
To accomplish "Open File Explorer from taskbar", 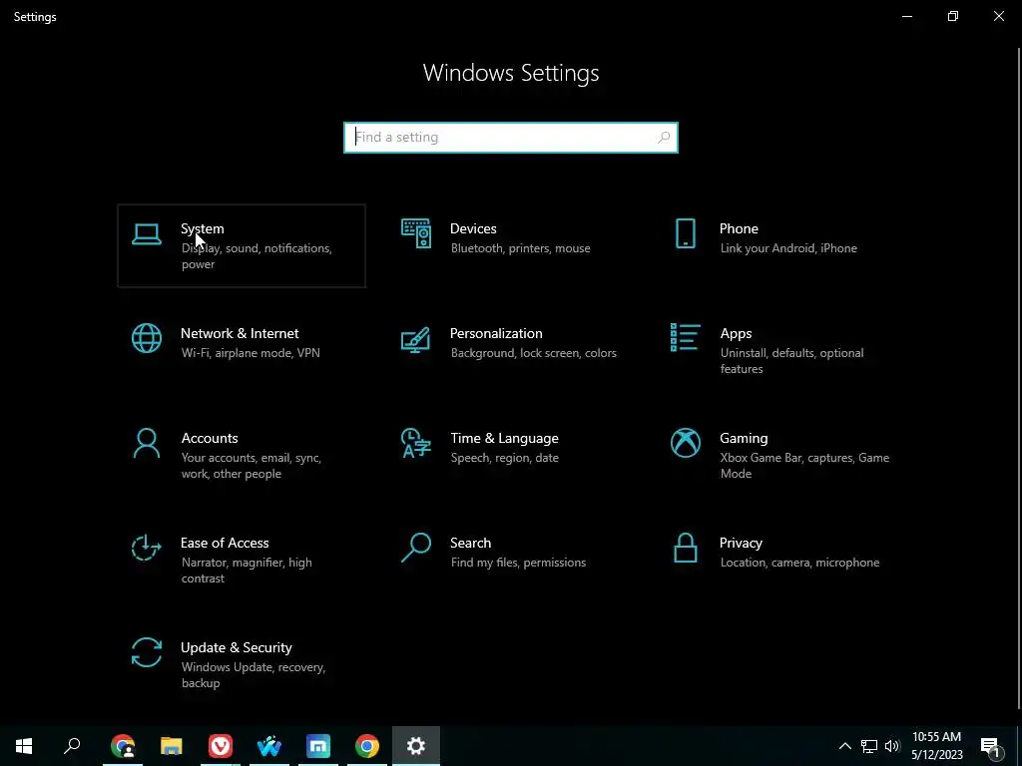I will (172, 746).
